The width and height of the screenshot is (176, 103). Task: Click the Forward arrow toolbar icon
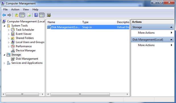click(9, 15)
